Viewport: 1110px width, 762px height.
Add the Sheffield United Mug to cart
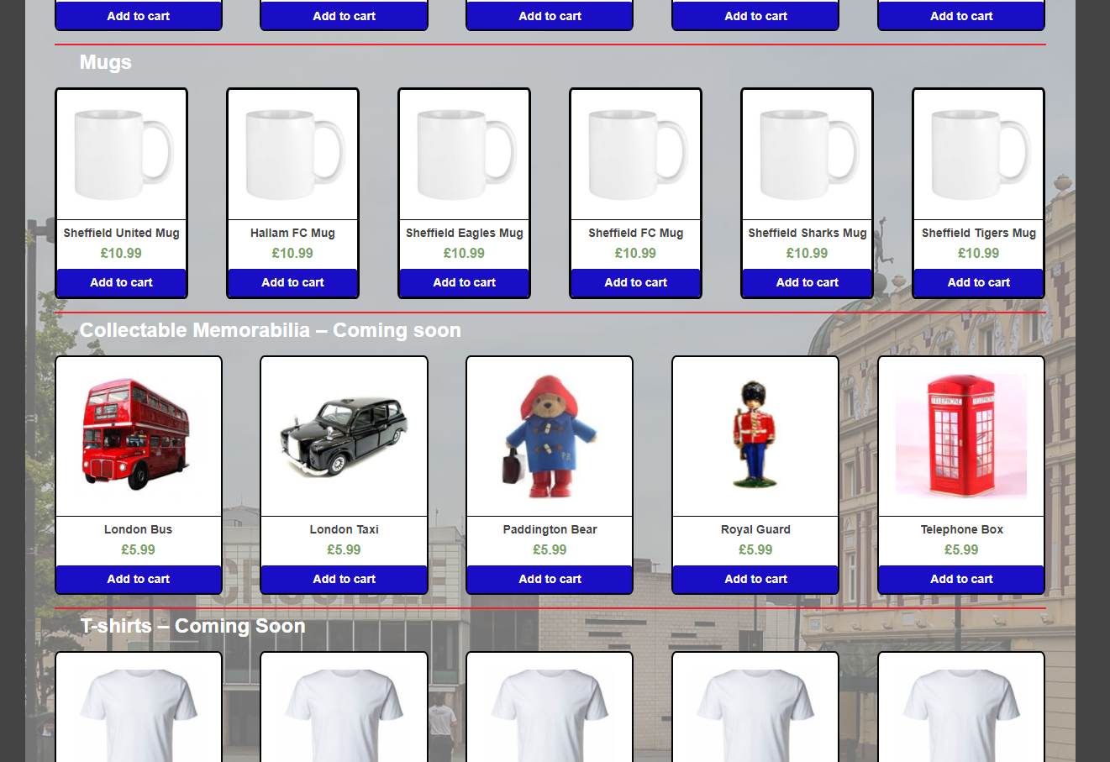[121, 282]
